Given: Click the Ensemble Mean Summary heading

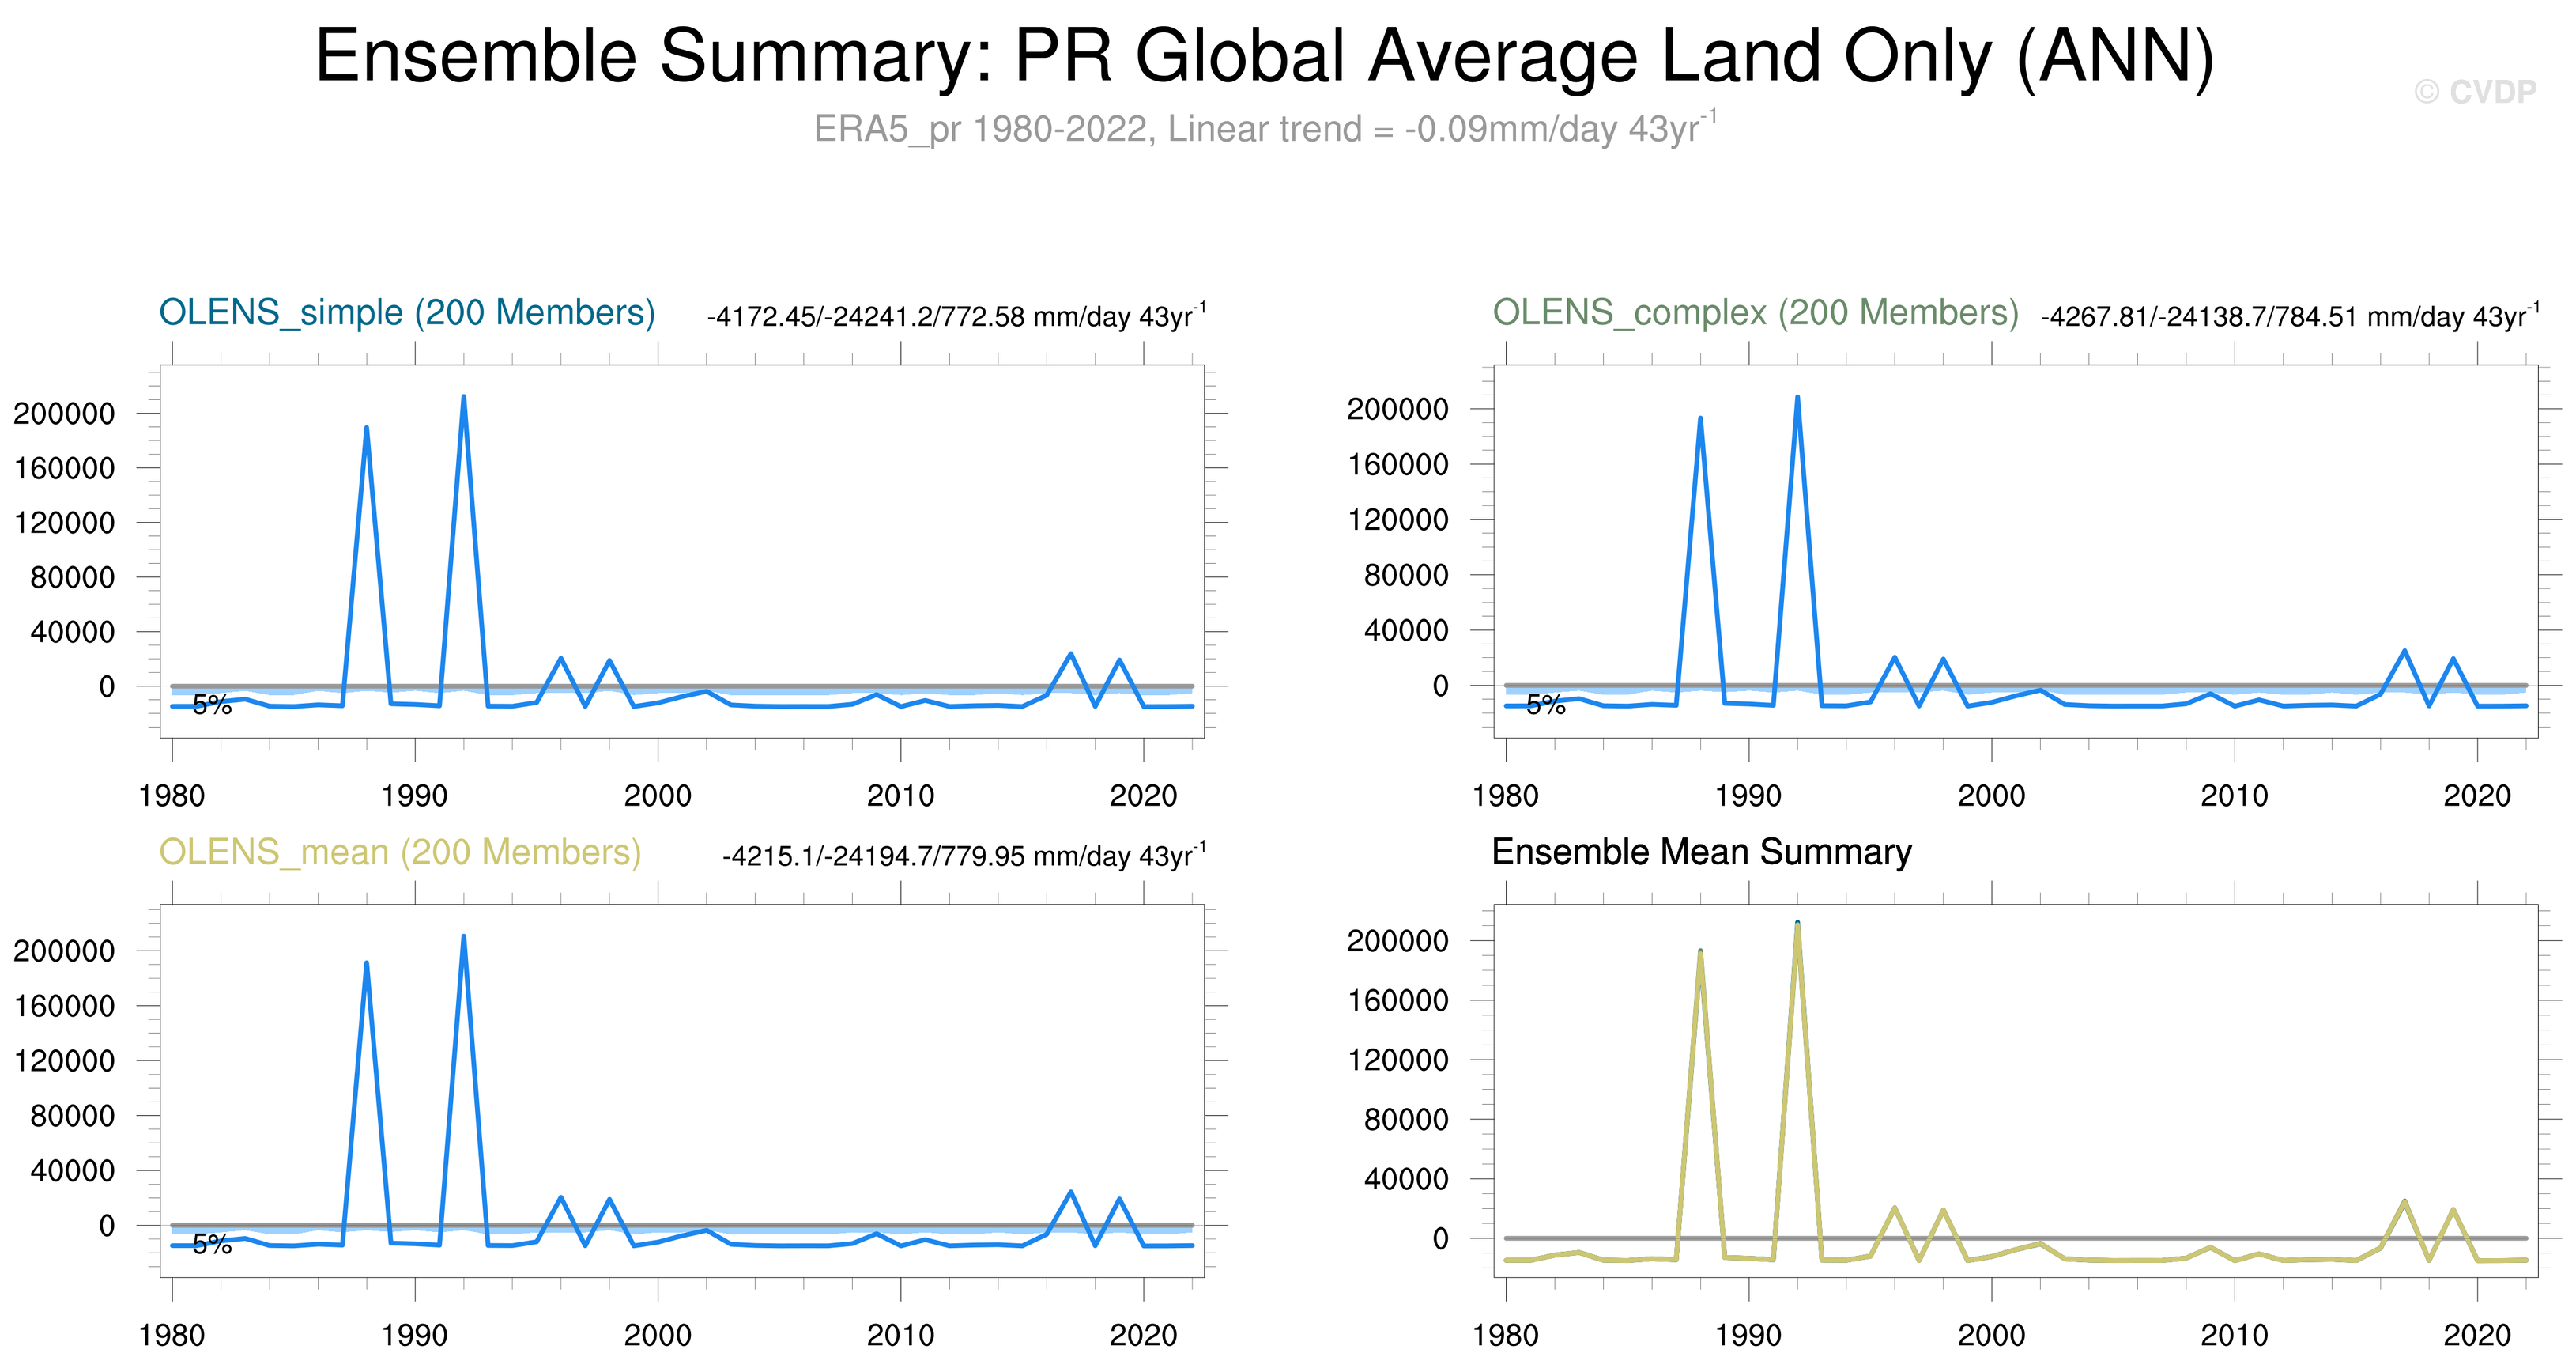Looking at the screenshot, I should [x=1701, y=852].
